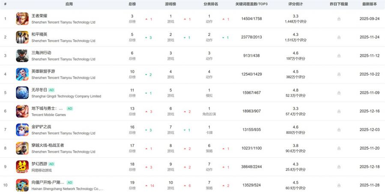Select the 梦幻西游 app icon
The height and width of the screenshot is (194, 385).
click(22, 167)
